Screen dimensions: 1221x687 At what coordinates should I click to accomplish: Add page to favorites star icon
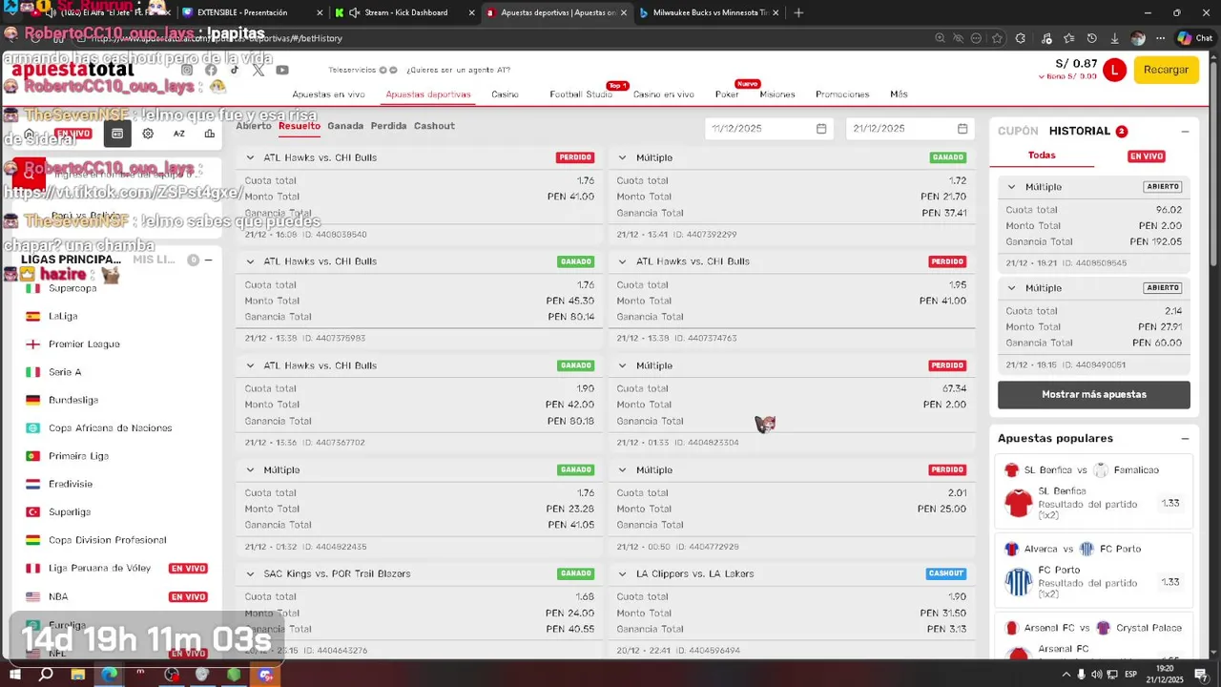(997, 38)
